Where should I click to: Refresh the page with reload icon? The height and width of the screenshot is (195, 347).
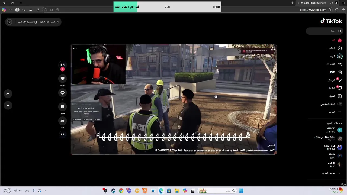pos(337,10)
